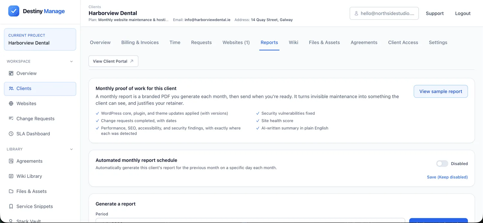Viewport: 483px width, 223px height.
Task: Click the Clients people icon in sidebar
Action: click(11, 88)
